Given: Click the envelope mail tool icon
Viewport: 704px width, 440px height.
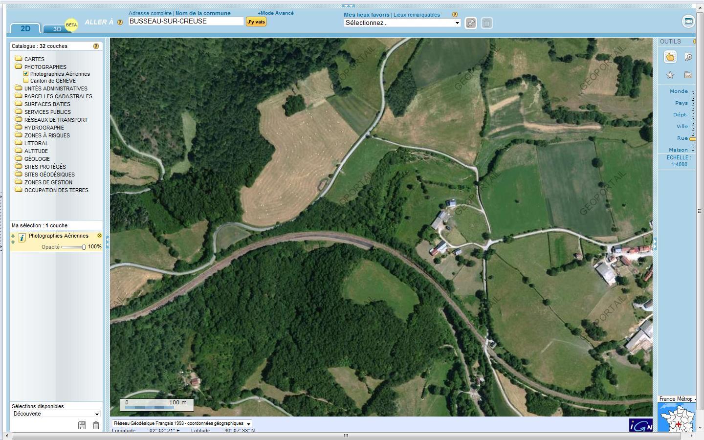Looking at the screenshot, I should pos(688,75).
